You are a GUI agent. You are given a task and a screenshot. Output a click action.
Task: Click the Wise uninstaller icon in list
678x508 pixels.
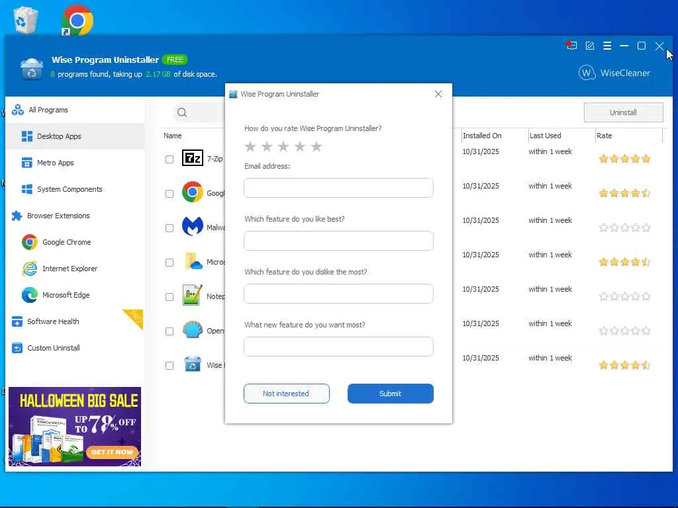(x=193, y=364)
